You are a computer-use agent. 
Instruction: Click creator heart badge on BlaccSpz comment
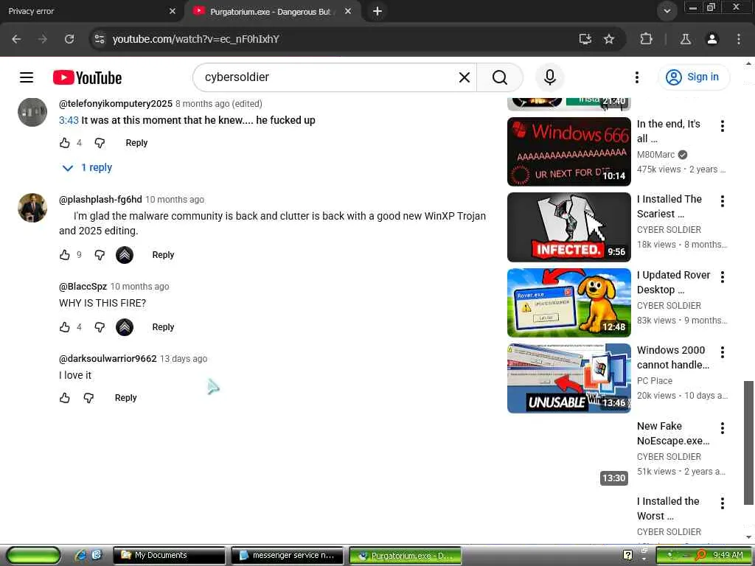(125, 327)
